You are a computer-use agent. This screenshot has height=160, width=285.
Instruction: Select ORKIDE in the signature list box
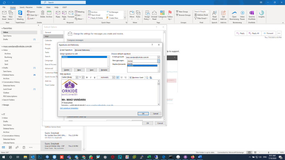(x=84, y=57)
